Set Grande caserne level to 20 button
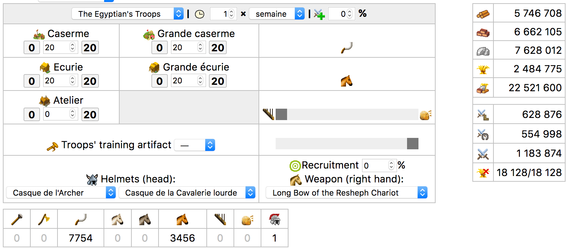This screenshot has height=248, width=567. point(218,48)
